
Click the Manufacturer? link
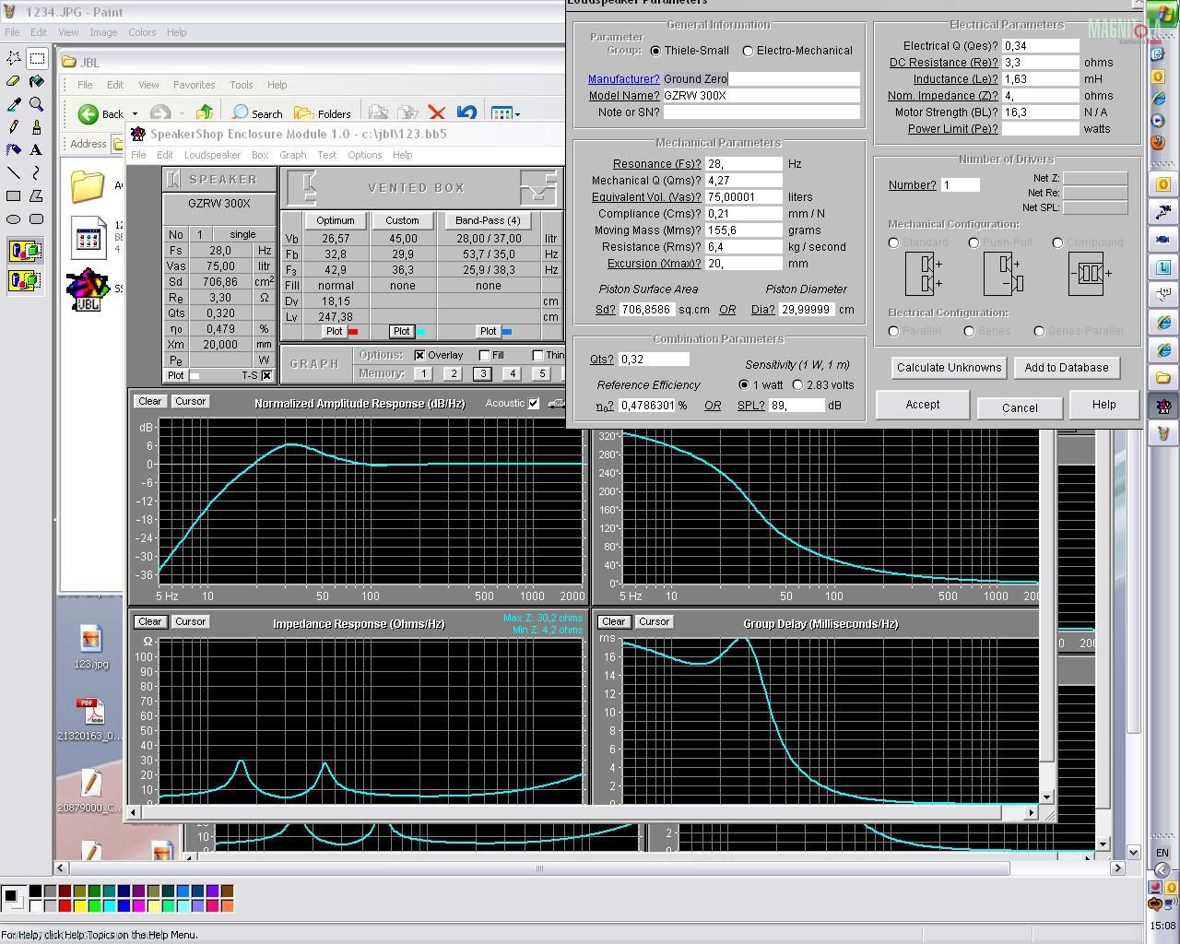(x=624, y=79)
